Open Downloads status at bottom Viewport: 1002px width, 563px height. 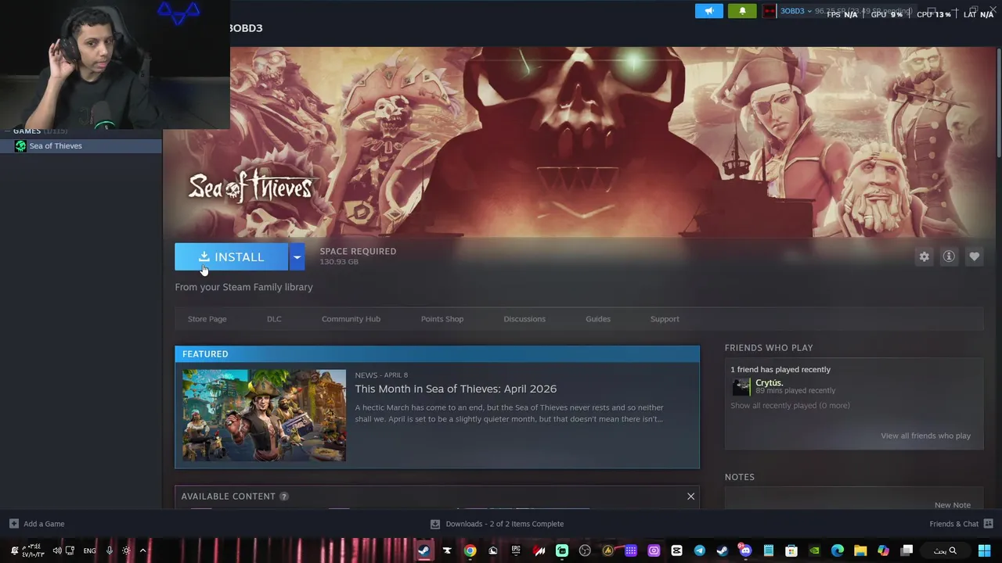(497, 524)
